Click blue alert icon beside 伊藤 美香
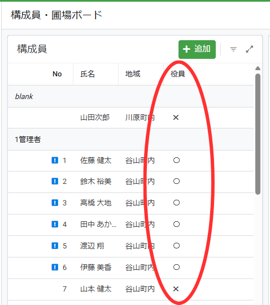 coord(55,267)
